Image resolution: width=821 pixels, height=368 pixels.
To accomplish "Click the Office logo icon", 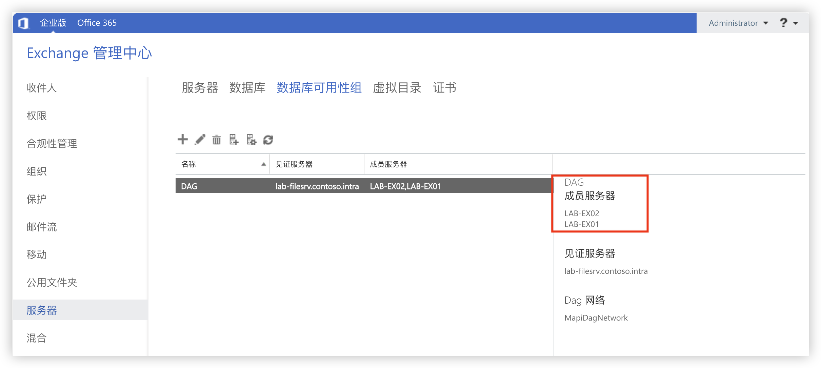I will click(x=23, y=23).
